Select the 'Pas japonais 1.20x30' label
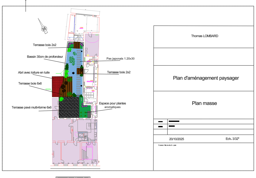This screenshot has width=256, height=178. [120, 58]
